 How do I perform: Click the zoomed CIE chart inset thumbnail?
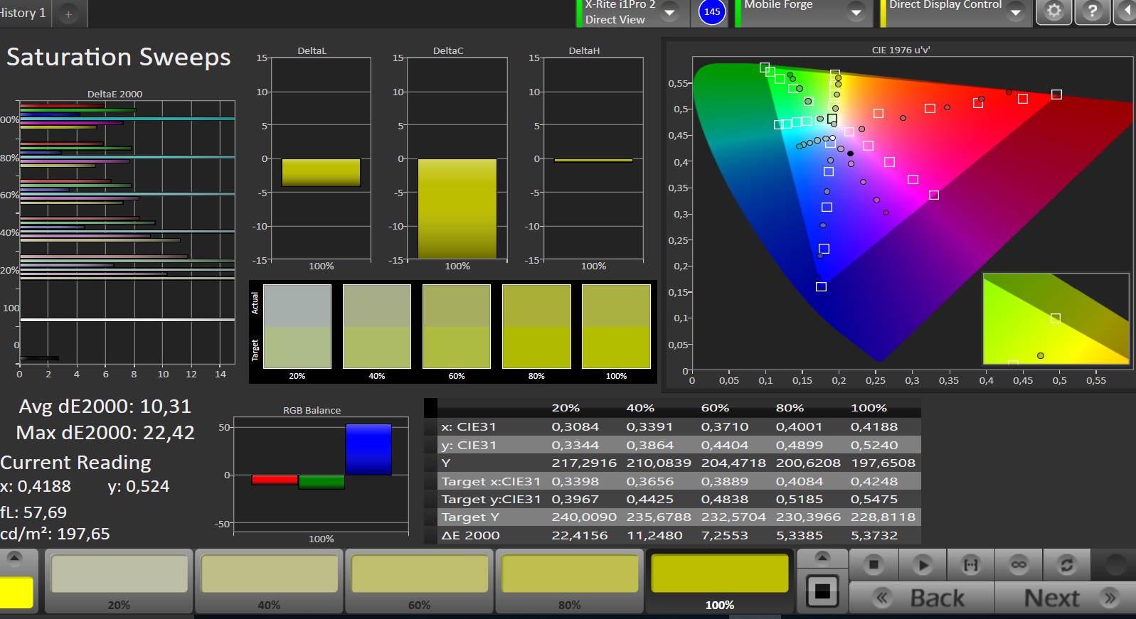point(1055,318)
